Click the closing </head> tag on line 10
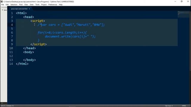Viewport: 191px width, 107px height. (x=30, y=48)
